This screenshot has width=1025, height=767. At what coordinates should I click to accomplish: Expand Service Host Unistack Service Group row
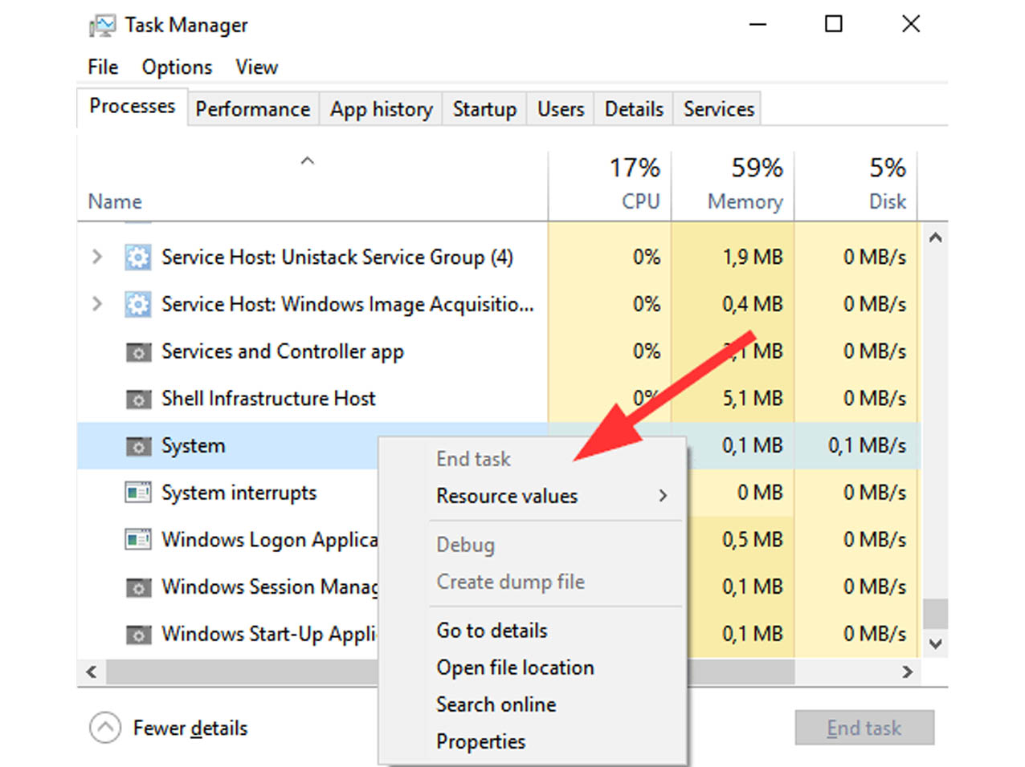pyautogui.click(x=97, y=257)
